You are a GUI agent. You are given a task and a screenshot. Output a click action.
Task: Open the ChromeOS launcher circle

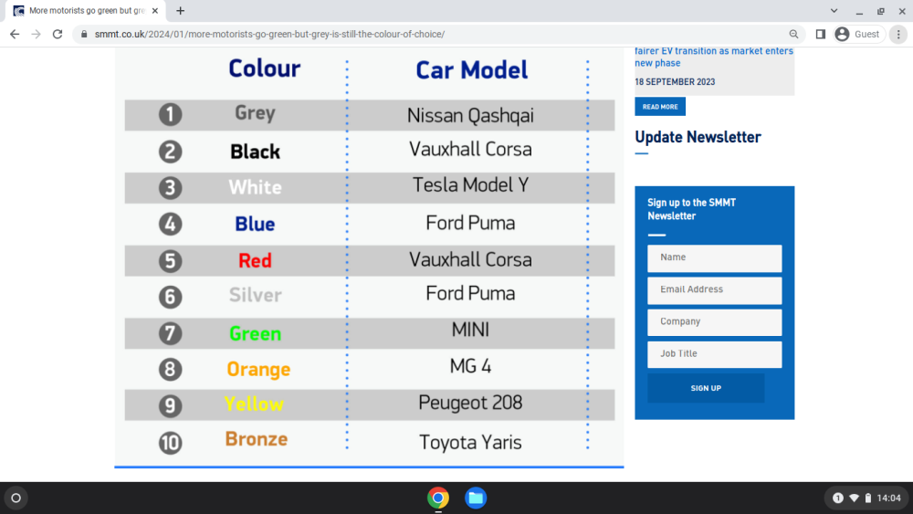click(16, 498)
